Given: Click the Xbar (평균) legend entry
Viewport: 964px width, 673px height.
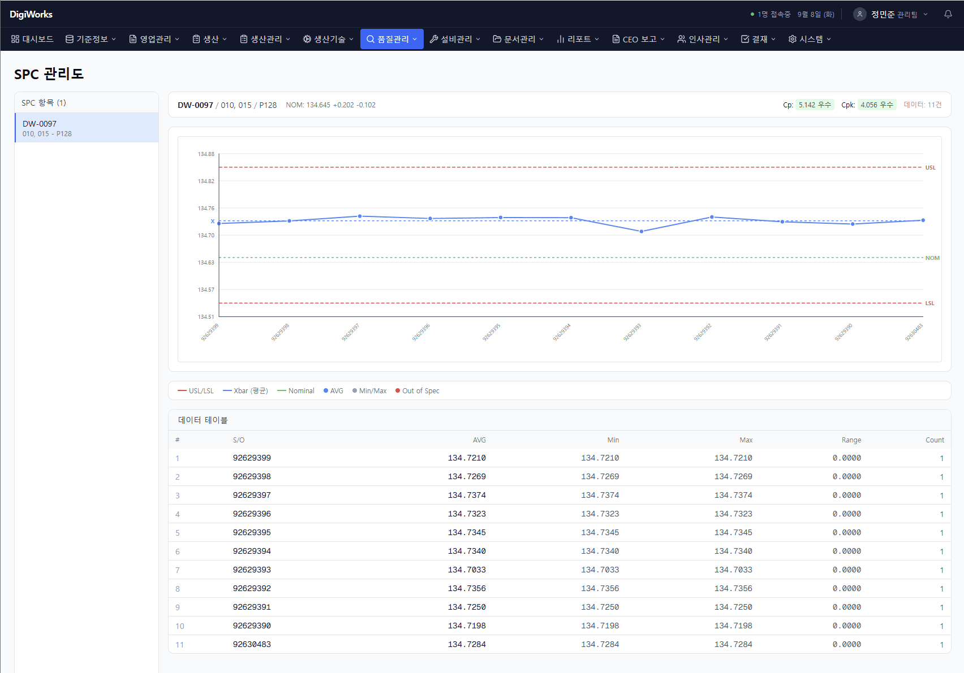Looking at the screenshot, I should pyautogui.click(x=246, y=390).
